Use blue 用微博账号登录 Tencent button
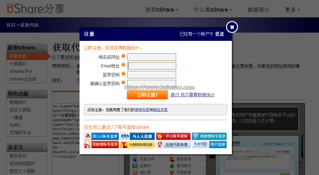This screenshot has width=319, height=175. click(209, 136)
